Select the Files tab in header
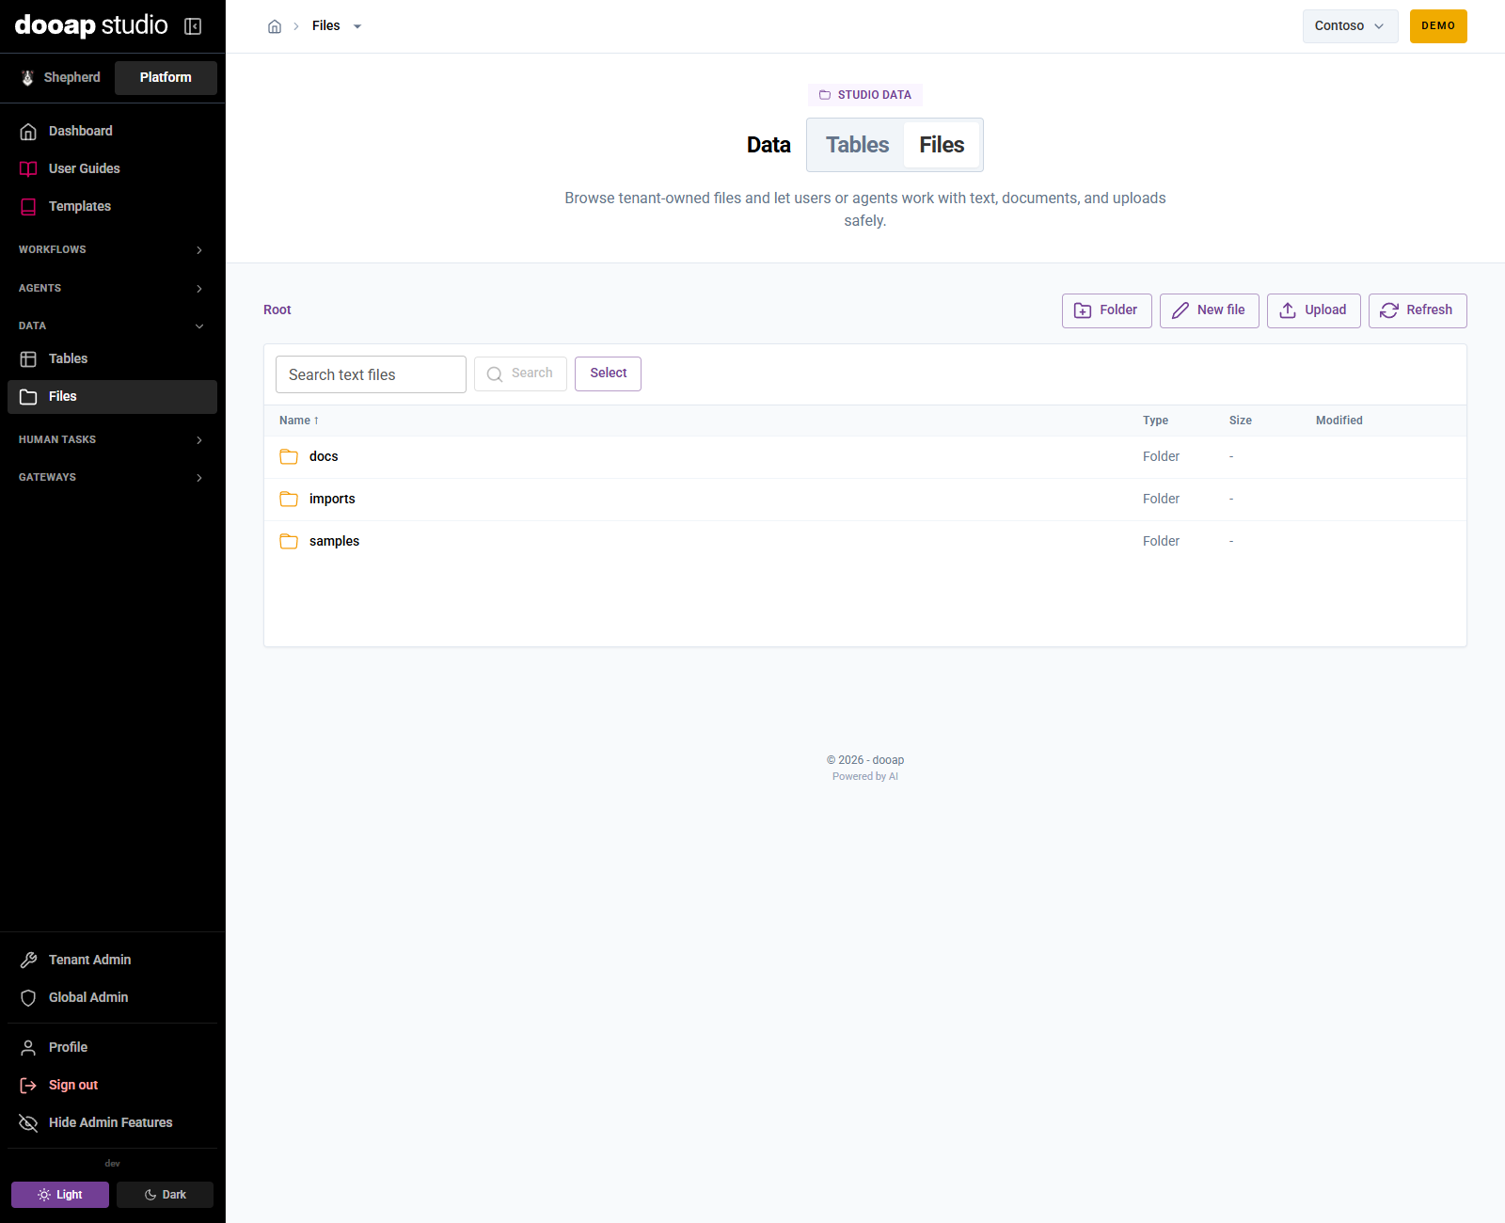 pos(942,145)
